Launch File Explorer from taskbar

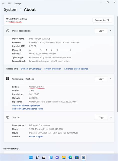coord(64,157)
